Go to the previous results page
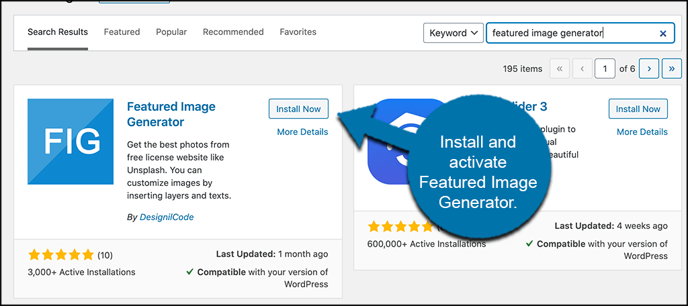This screenshot has height=306, width=688. pyautogui.click(x=583, y=69)
